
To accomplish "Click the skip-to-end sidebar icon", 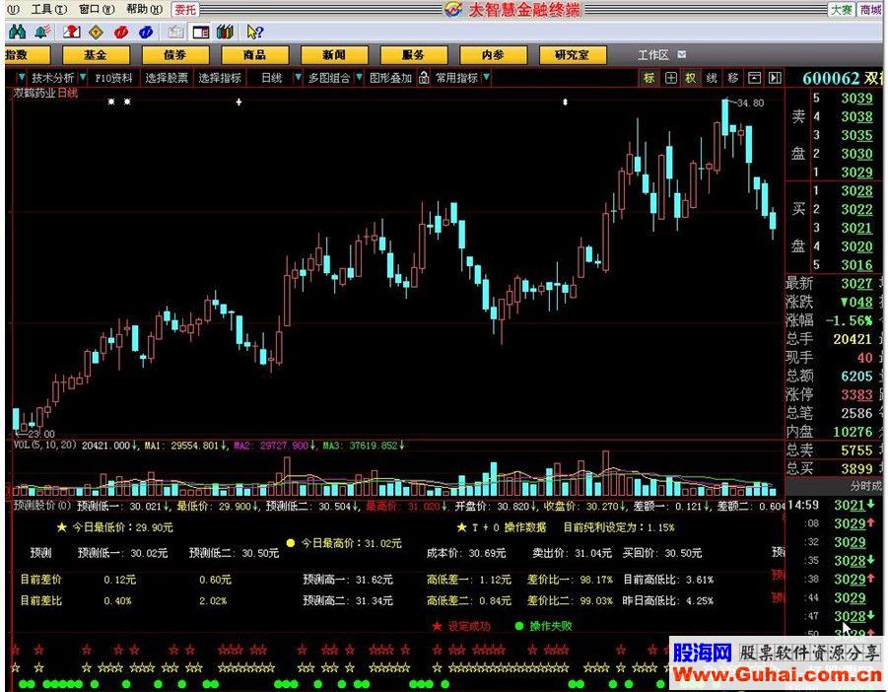I will 775,78.
